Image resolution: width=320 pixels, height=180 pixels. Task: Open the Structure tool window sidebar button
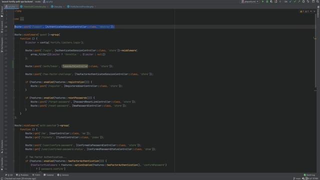coord(2,146)
